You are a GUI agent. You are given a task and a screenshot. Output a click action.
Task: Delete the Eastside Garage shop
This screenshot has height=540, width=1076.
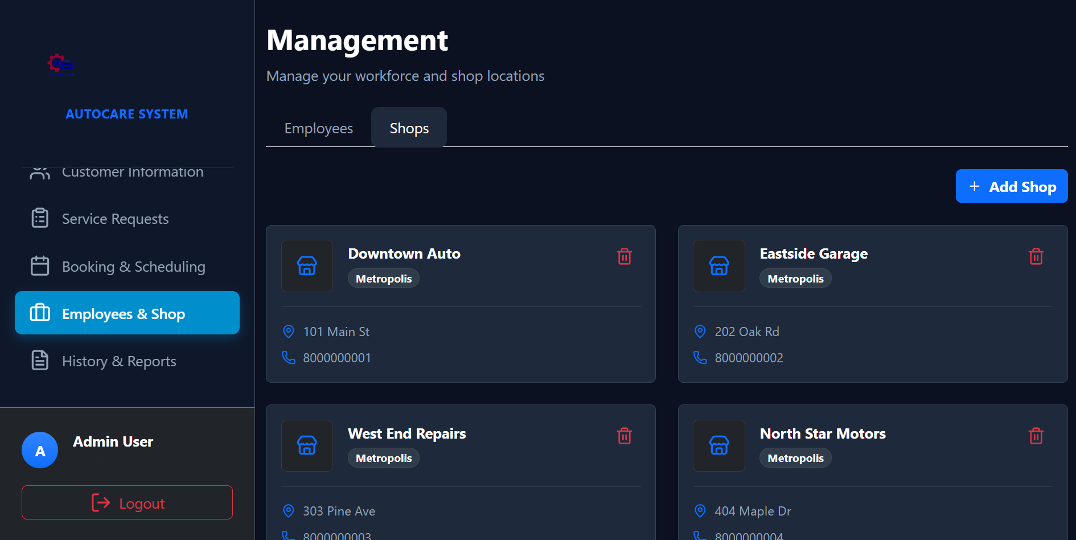click(1036, 256)
